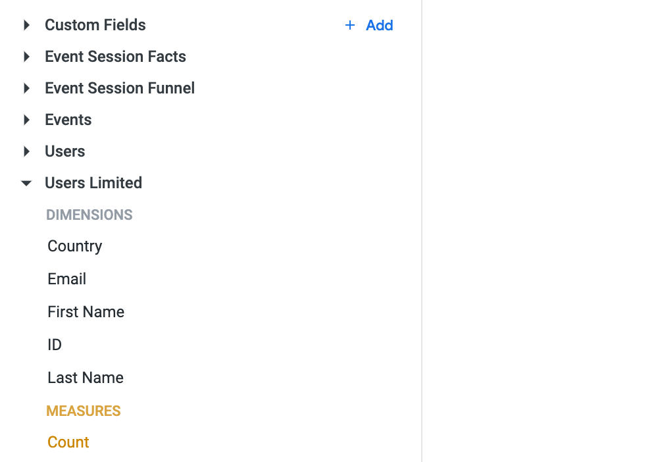
Task: Select the First Name dimension
Action: (86, 312)
